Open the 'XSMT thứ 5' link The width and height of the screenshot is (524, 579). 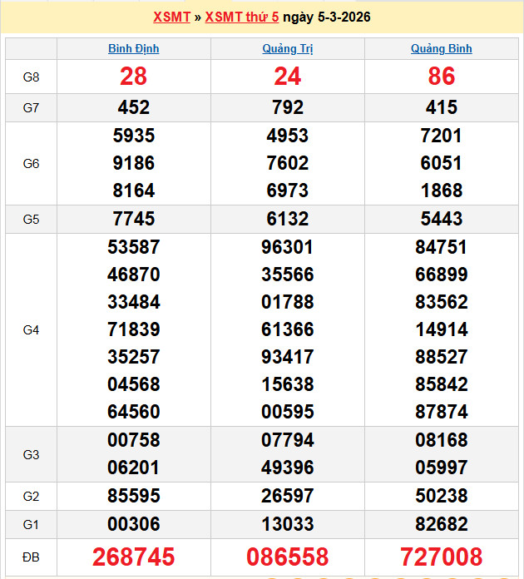241,17
